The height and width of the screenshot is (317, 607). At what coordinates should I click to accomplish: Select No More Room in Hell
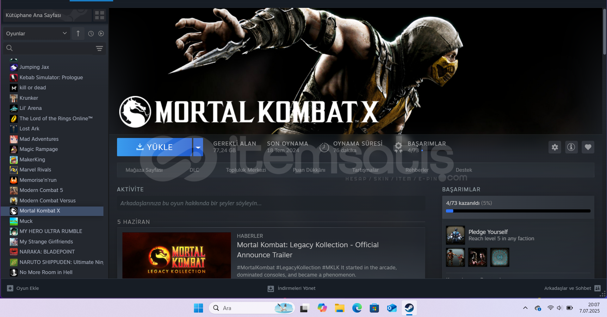46,272
